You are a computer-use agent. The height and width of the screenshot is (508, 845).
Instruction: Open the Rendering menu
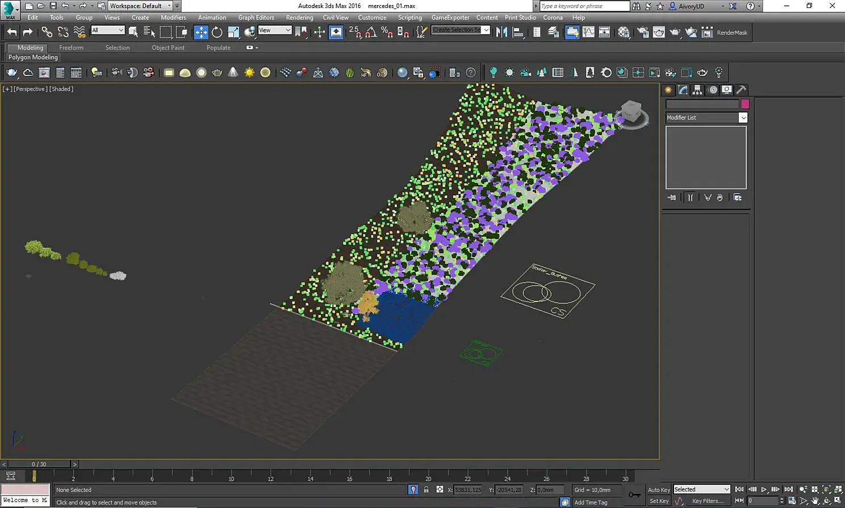299,18
